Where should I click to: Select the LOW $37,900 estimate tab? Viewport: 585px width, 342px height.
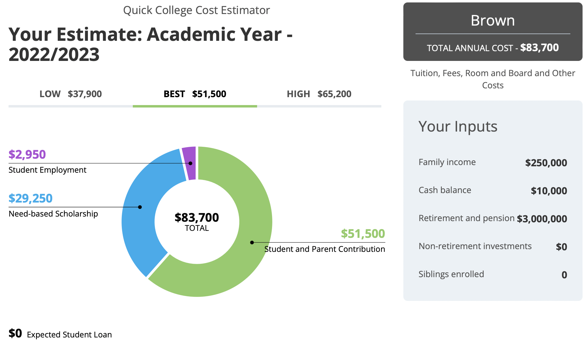click(71, 94)
